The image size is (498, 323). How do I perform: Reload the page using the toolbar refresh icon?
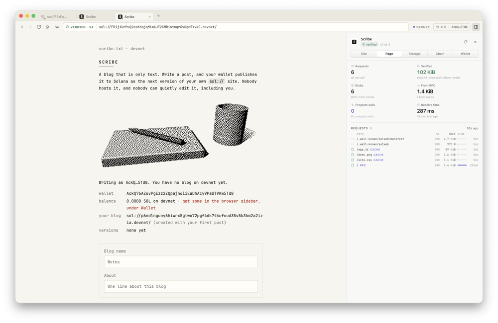39,27
